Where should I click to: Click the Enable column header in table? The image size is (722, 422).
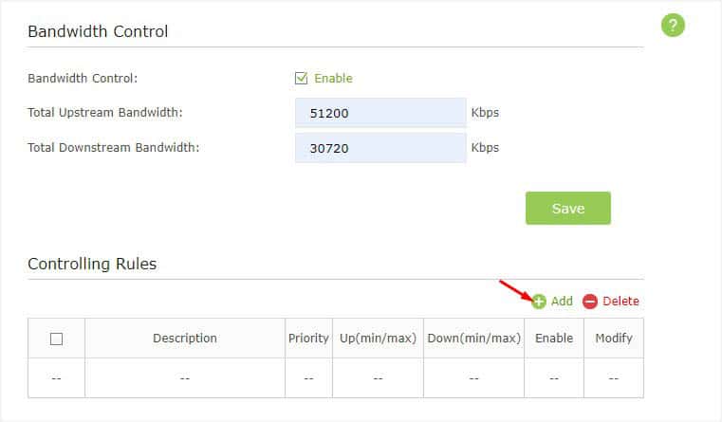(554, 338)
